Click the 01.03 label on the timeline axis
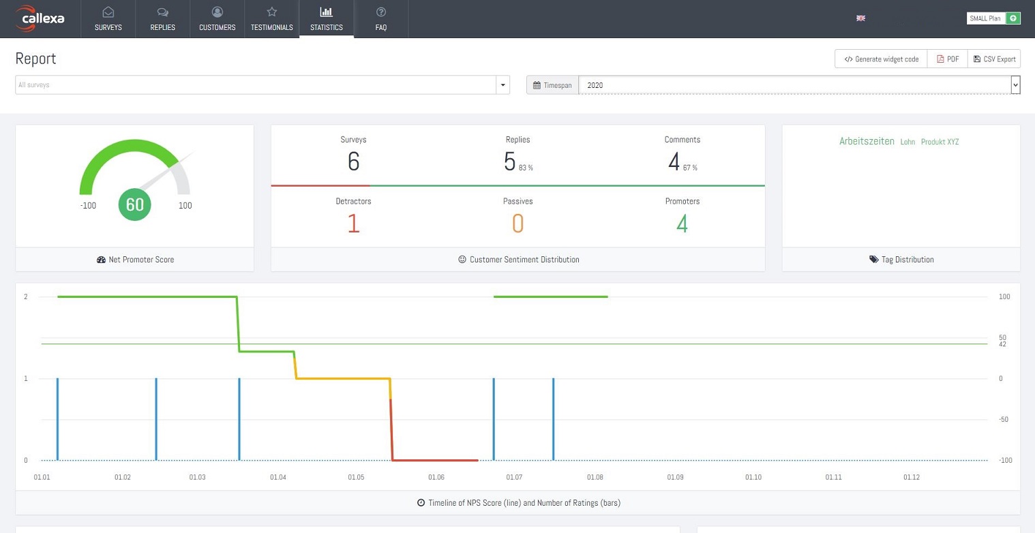Screen dimensions: 1035x533 197,477
